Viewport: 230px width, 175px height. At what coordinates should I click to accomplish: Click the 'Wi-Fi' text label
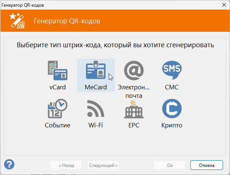(x=95, y=125)
